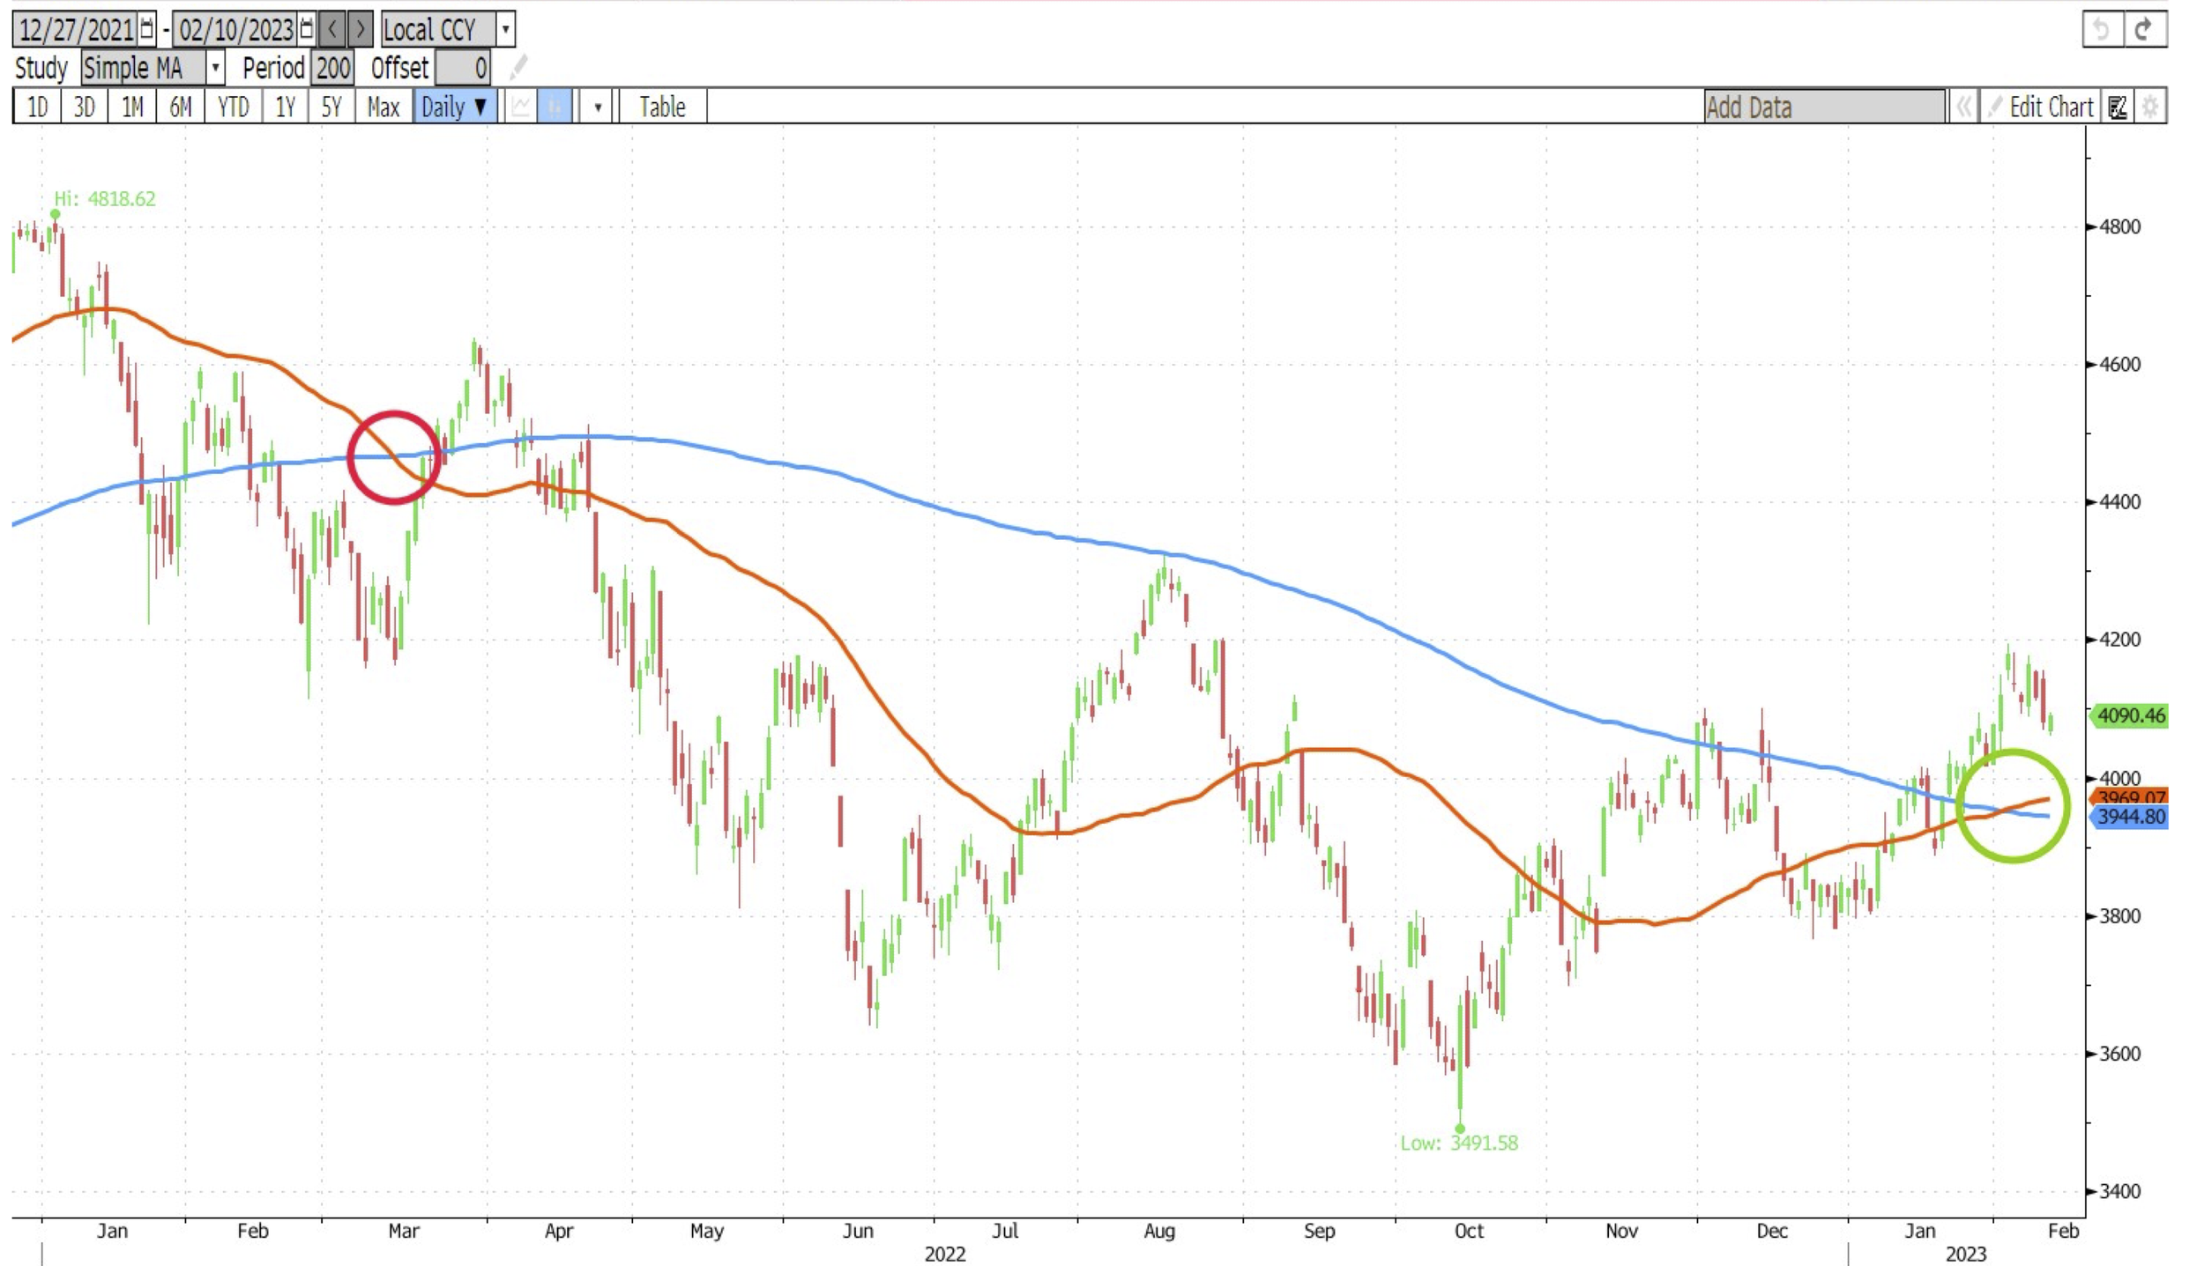The height and width of the screenshot is (1266, 2204).
Task: Click the 2023 year label
Action: point(1966,1254)
